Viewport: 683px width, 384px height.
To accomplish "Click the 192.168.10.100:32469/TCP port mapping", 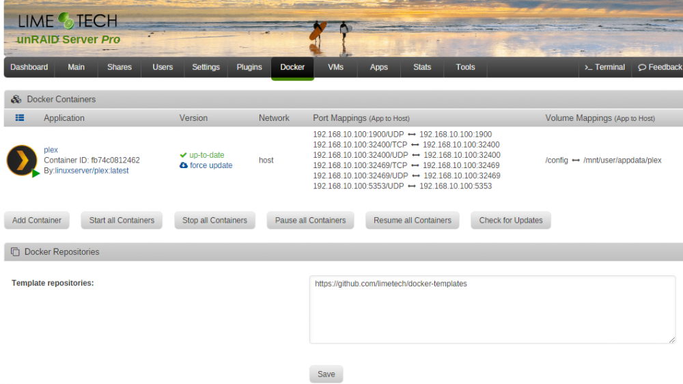I will point(406,165).
